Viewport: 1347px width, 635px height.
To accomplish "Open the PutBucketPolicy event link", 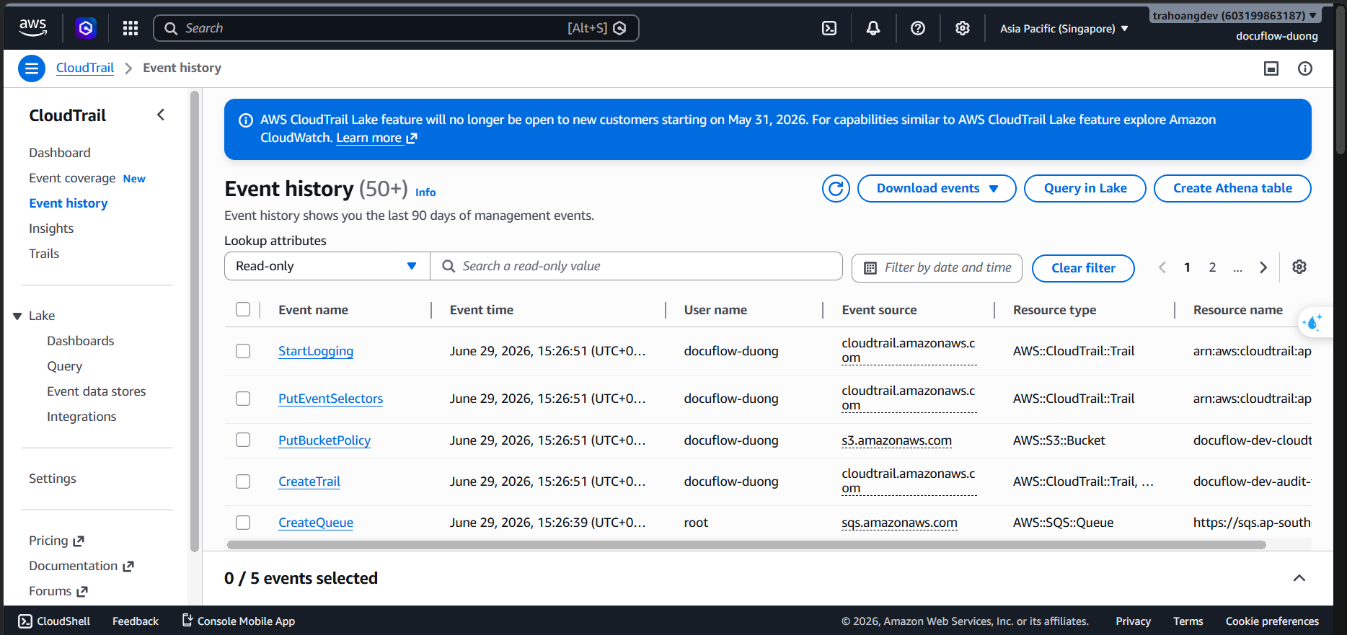I will point(324,440).
